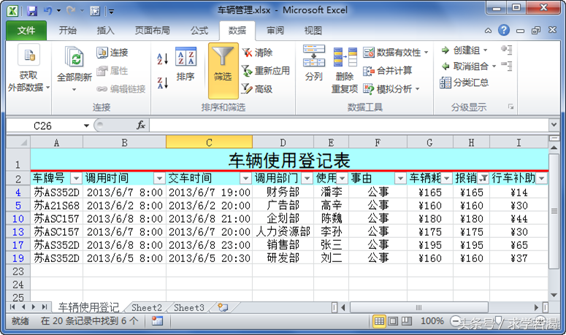Select cell with 人力资源部
Viewport: 566px width, 335px height.
coord(283,231)
